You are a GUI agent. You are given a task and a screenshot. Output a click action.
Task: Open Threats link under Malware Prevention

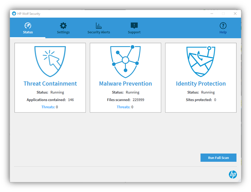point(123,107)
